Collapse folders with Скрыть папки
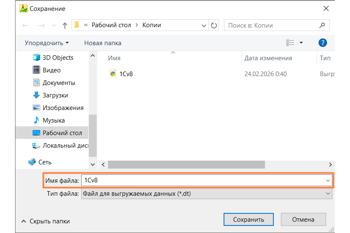Screen dimensions: 350x233 45,221
